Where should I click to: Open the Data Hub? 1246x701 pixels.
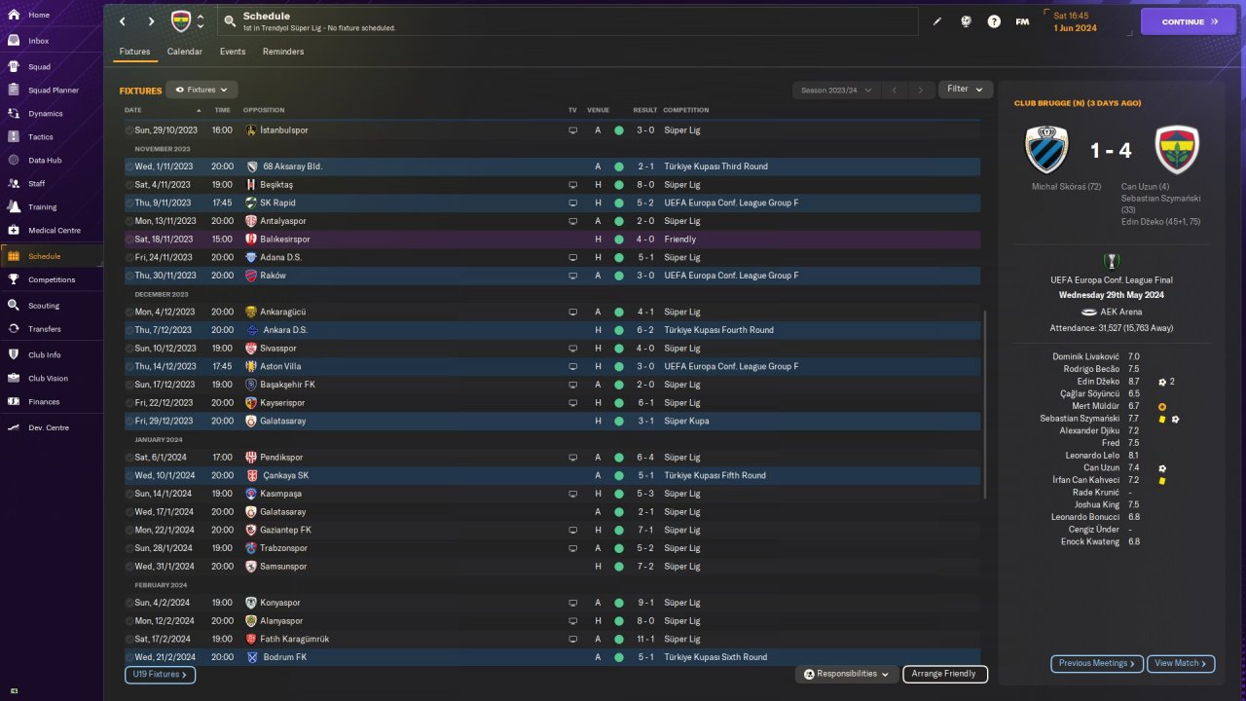(x=45, y=161)
